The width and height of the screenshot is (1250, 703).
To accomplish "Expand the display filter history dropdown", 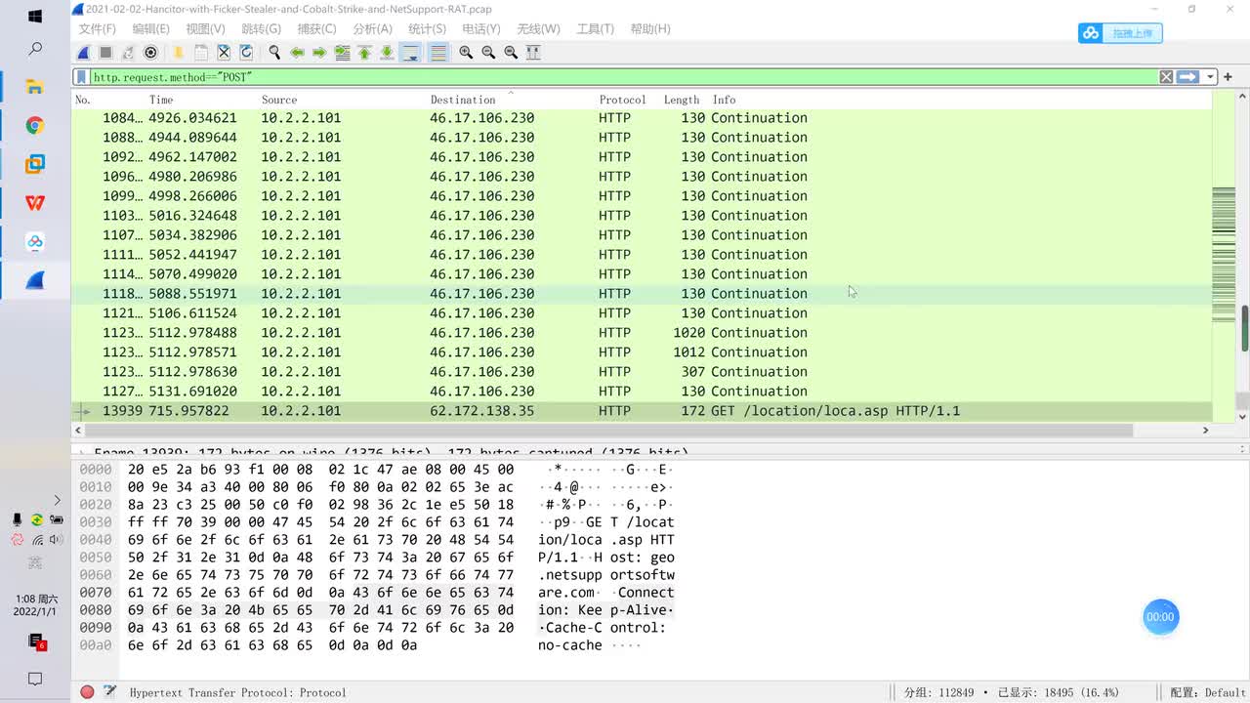I will pos(1211,77).
